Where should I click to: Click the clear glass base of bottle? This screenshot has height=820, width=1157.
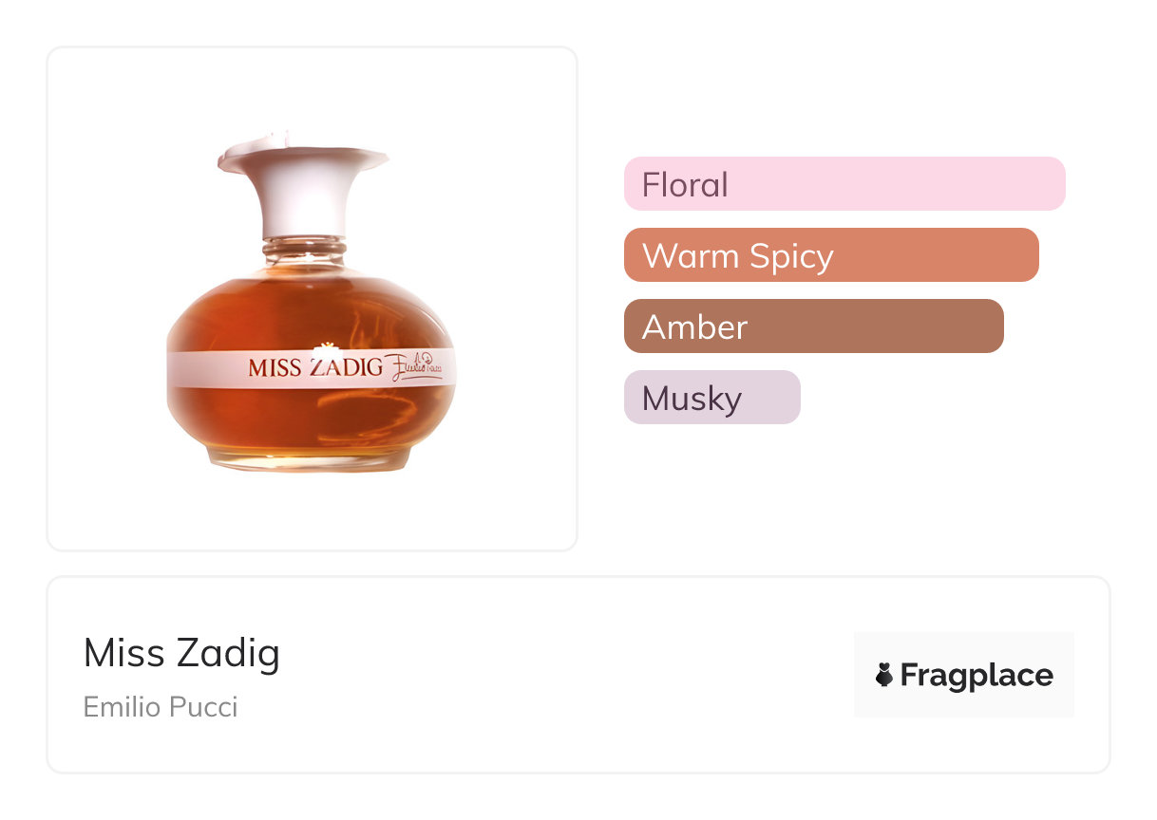tap(312, 463)
